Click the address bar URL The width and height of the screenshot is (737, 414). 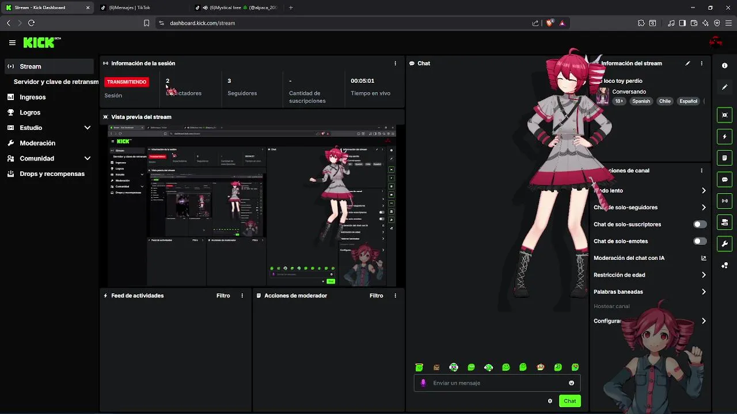[x=203, y=23]
